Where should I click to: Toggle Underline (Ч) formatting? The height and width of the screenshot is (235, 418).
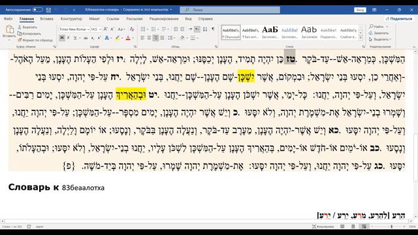(75, 38)
